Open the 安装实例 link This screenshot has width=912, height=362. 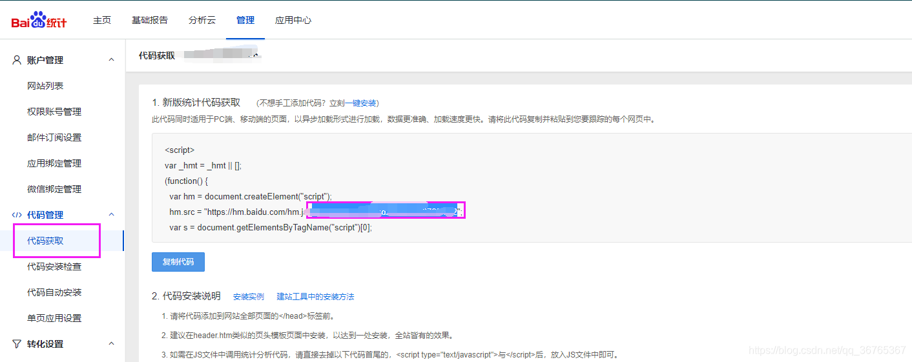click(249, 297)
